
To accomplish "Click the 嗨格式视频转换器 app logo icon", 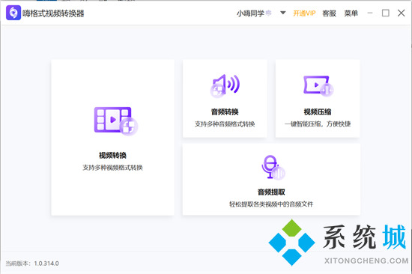I will point(13,13).
